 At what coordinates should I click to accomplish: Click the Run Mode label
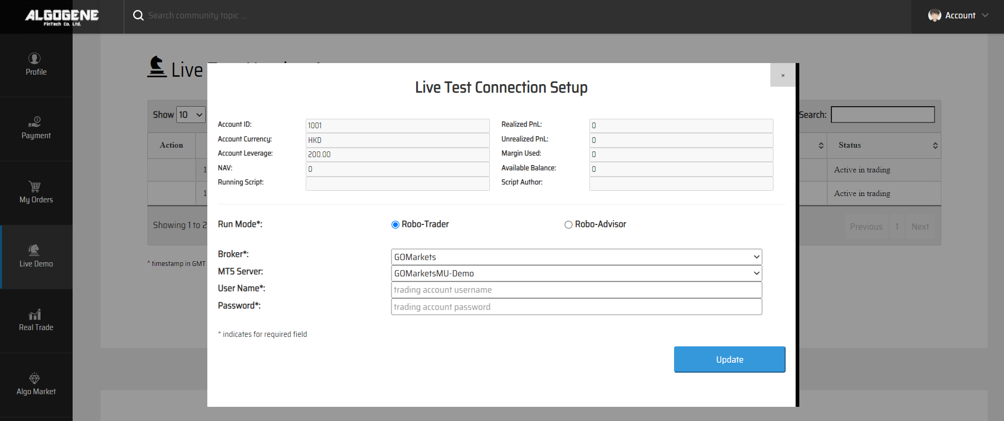(x=240, y=224)
